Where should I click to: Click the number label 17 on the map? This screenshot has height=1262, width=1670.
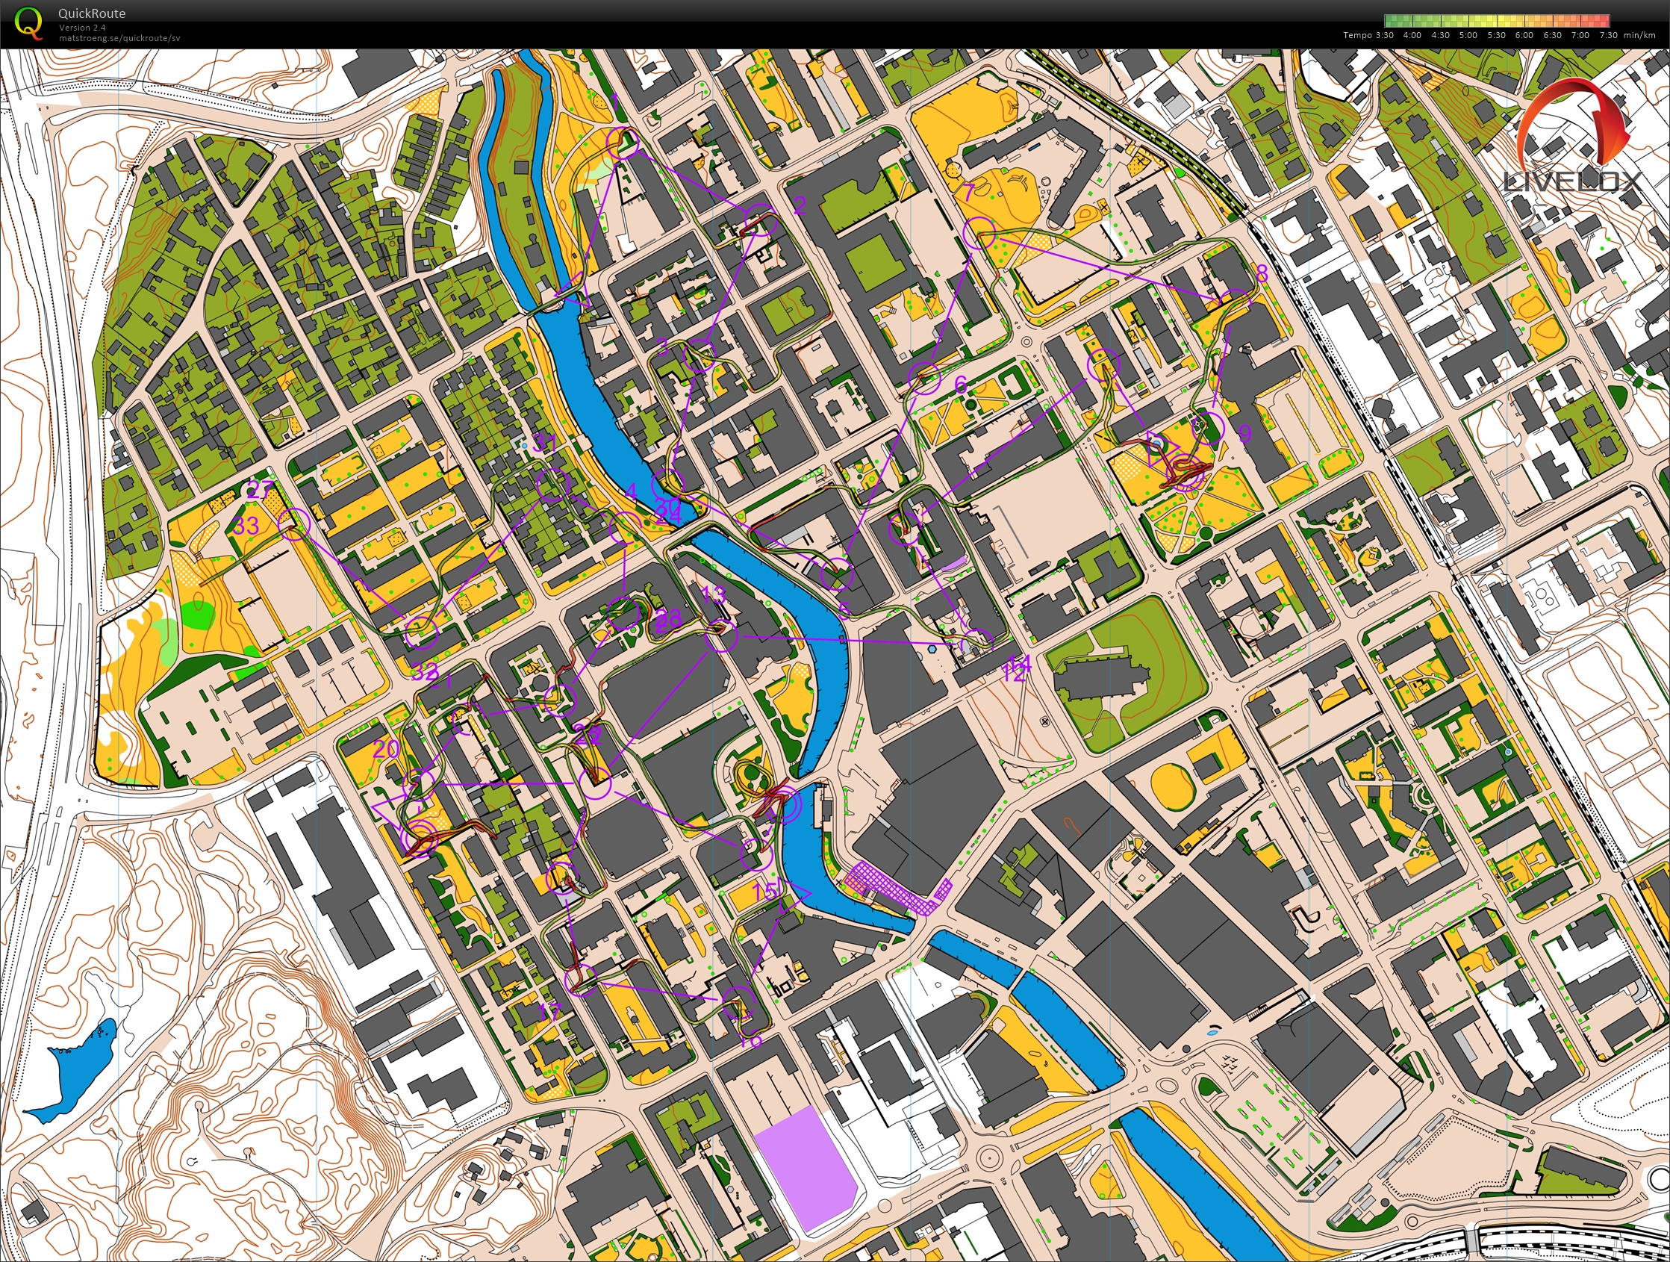[x=551, y=1011]
